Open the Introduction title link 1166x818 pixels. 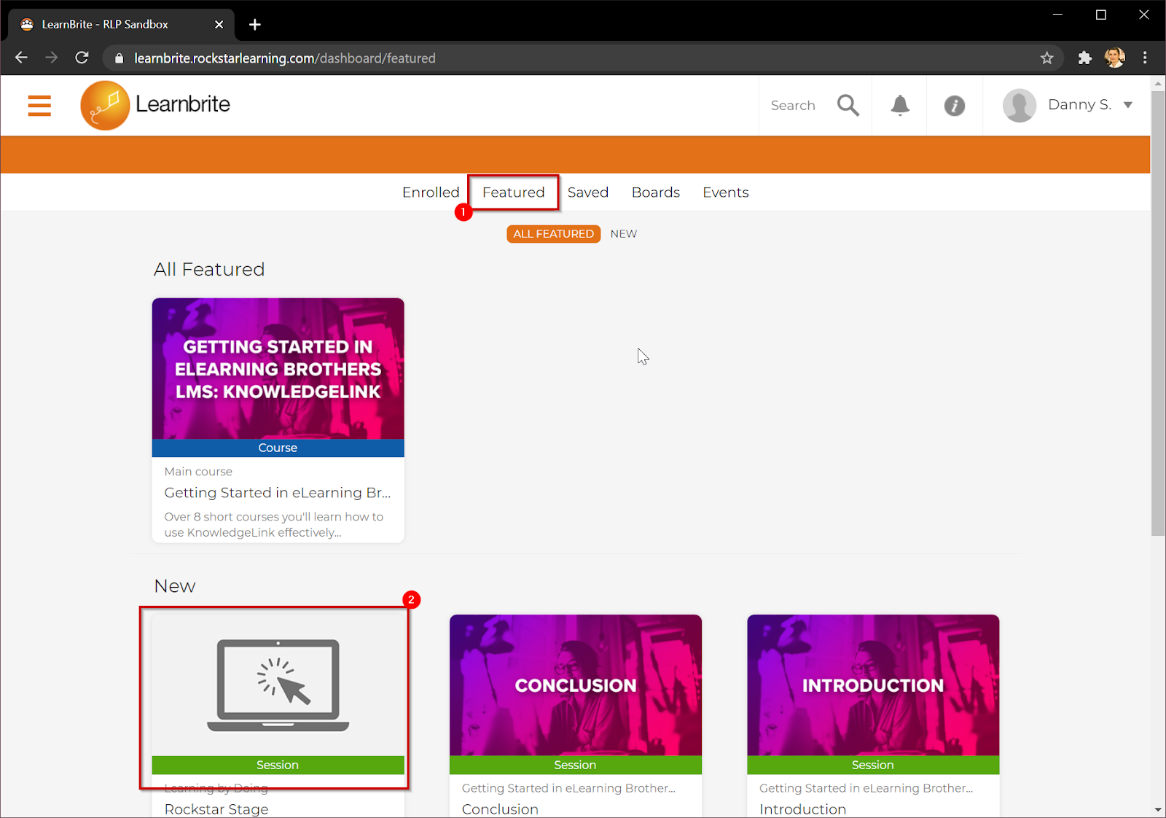pos(802,809)
